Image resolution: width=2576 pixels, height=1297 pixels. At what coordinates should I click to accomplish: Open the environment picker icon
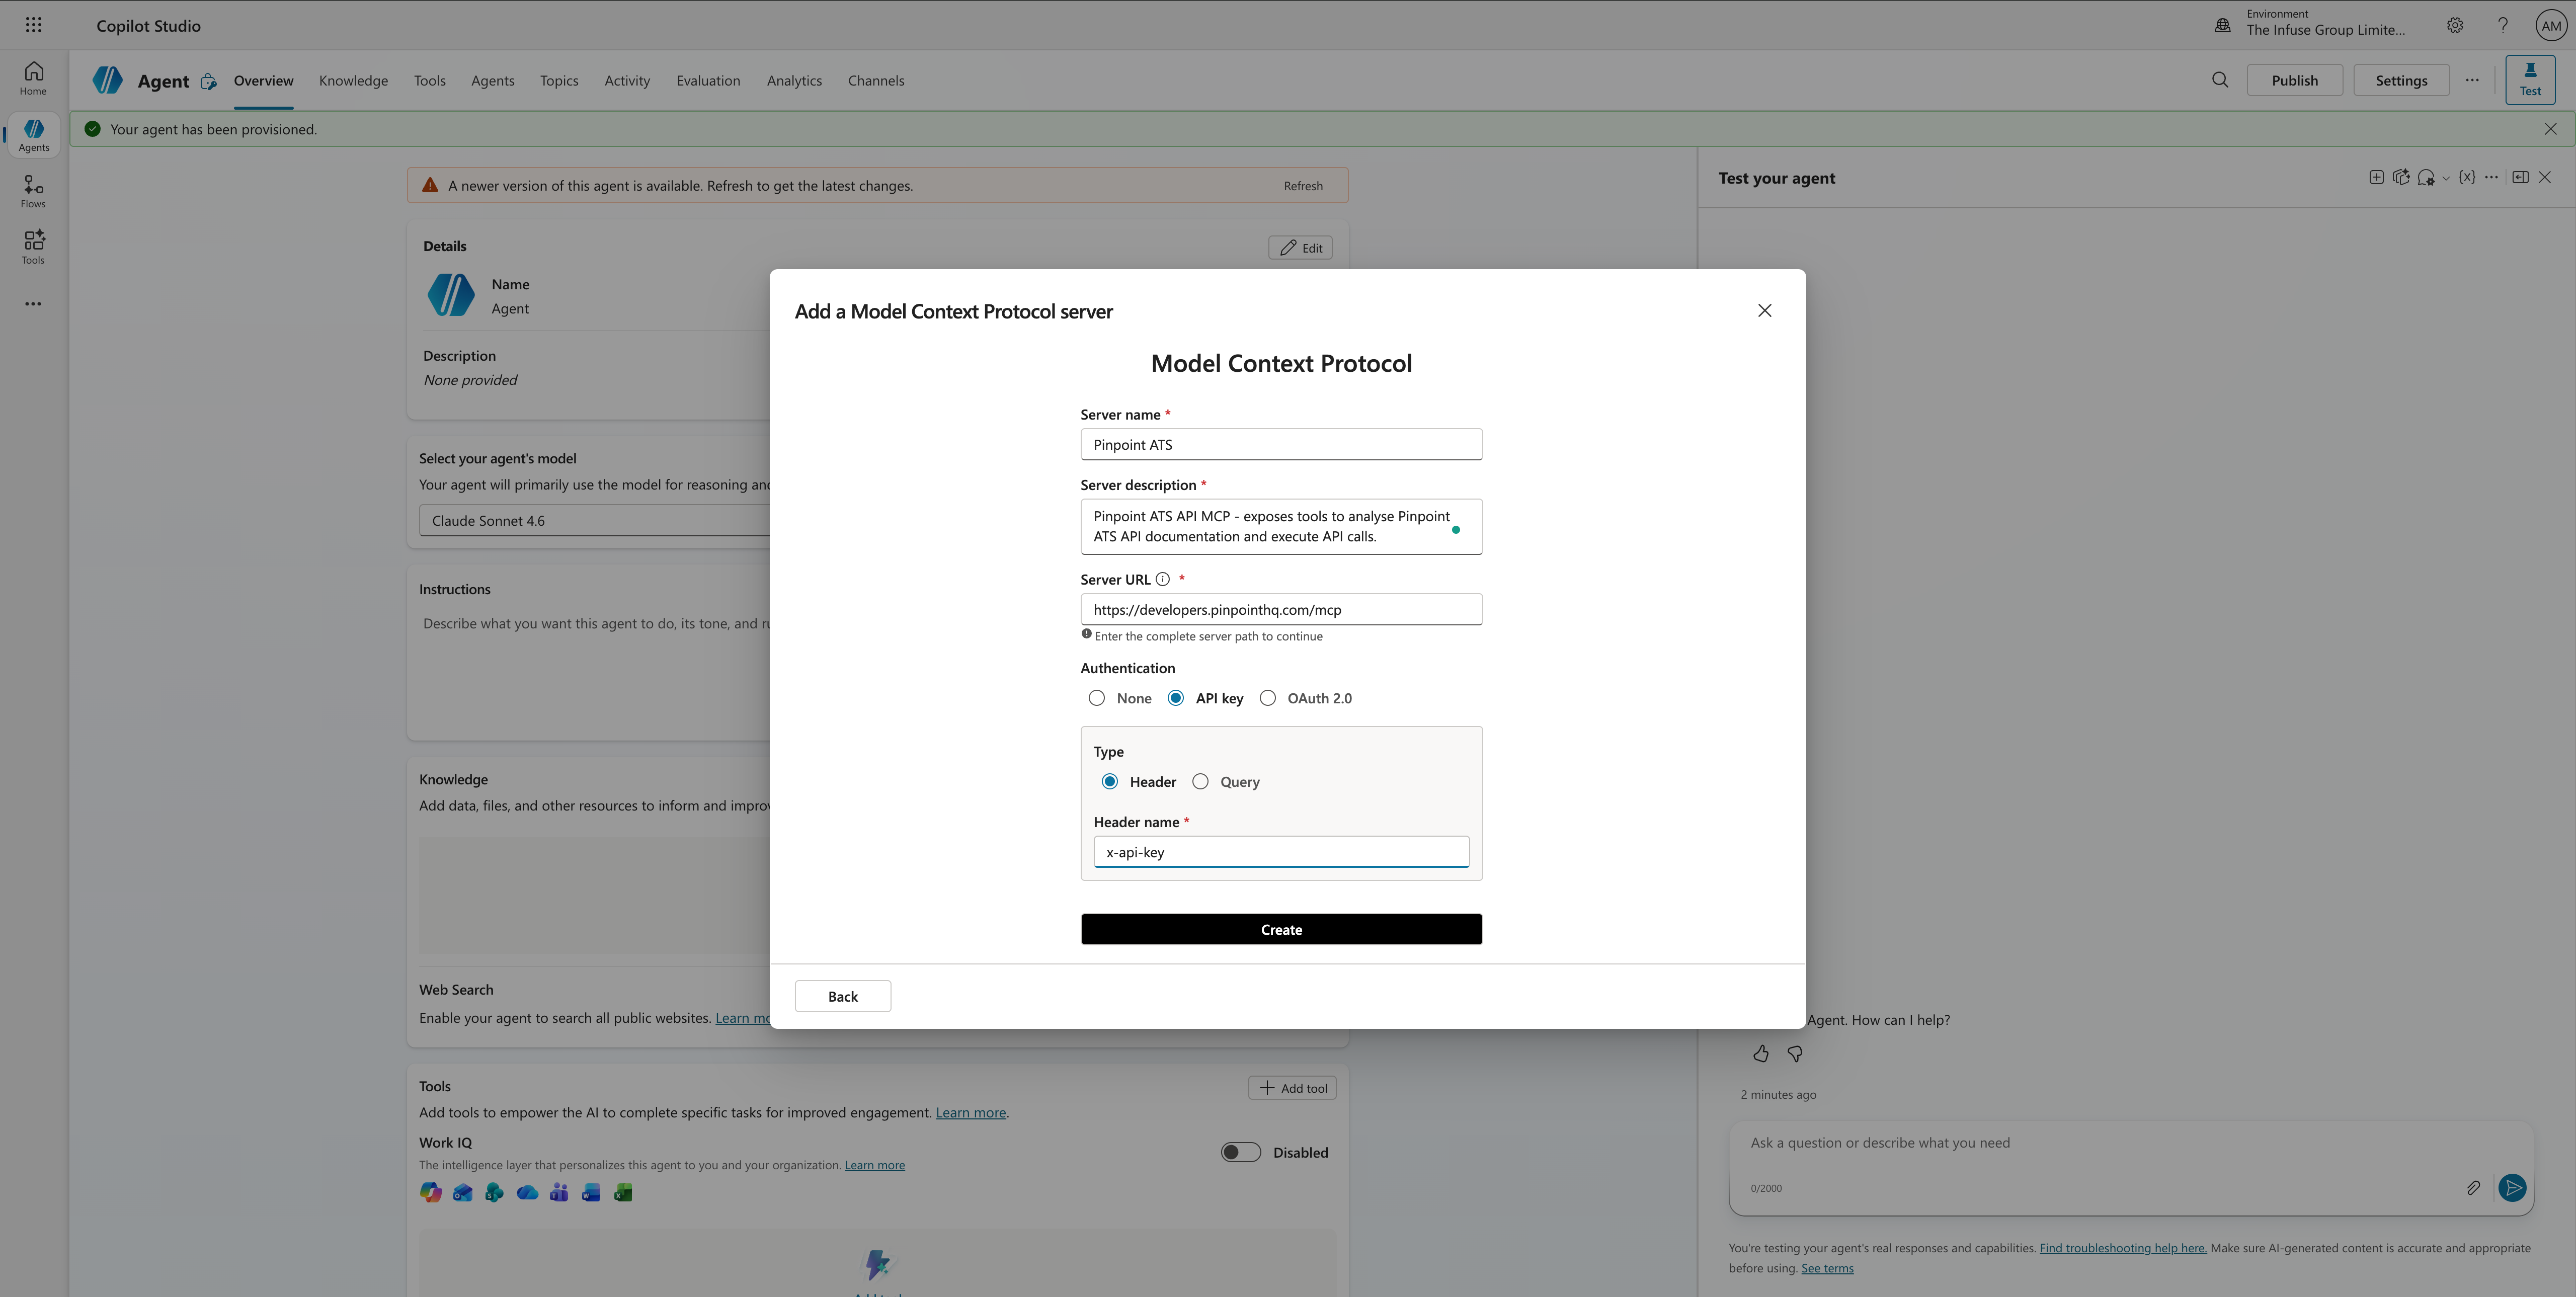(x=2222, y=25)
